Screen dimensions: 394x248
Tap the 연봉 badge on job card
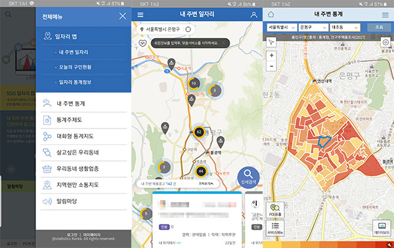tap(164, 226)
